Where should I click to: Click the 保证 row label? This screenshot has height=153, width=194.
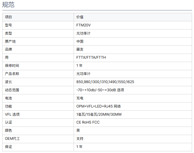[x=8, y=147]
